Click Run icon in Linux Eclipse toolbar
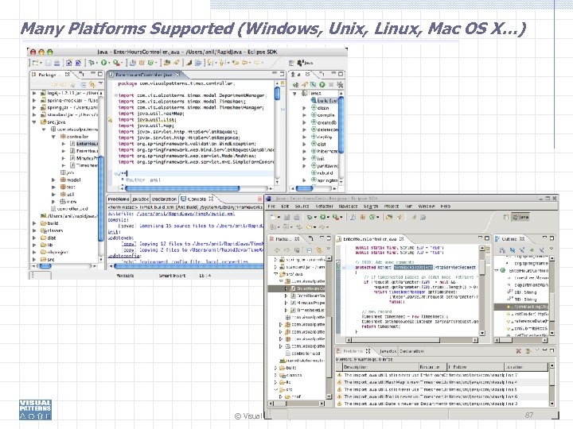Viewport: 573px width, 429px height. pos(322,217)
